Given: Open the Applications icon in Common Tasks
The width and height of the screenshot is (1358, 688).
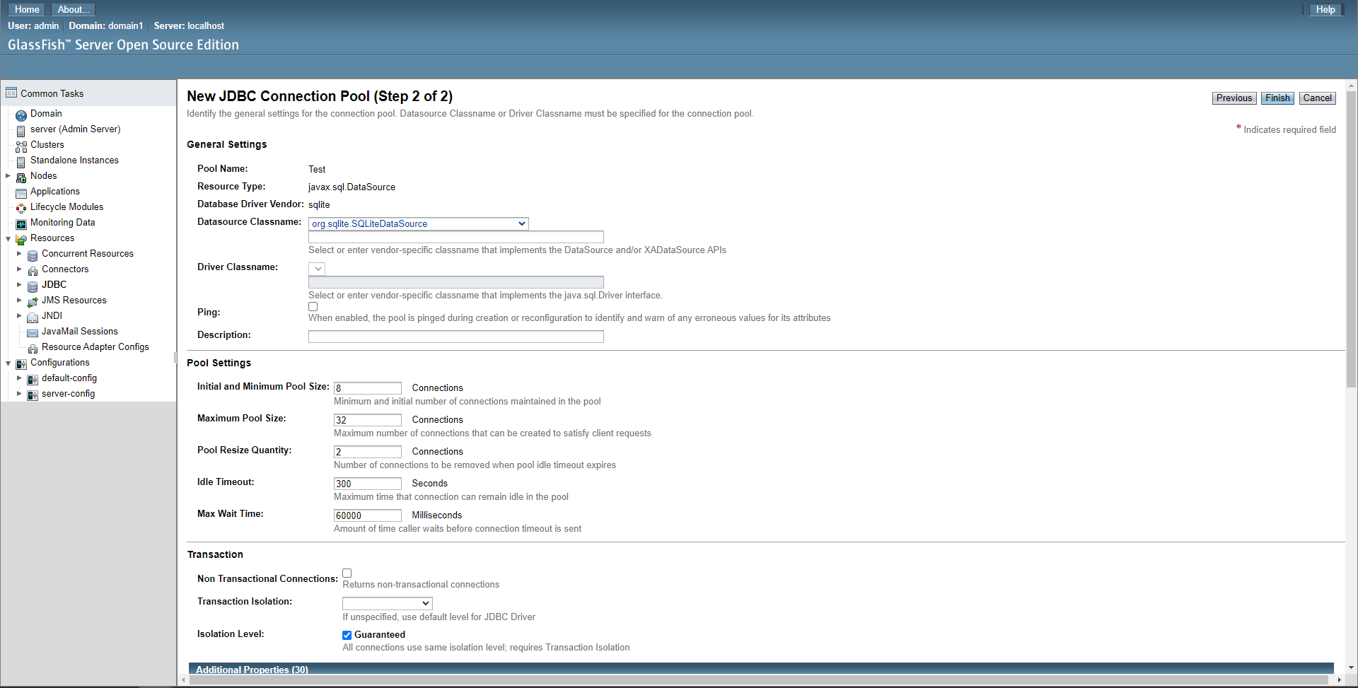Looking at the screenshot, I should click(21, 192).
